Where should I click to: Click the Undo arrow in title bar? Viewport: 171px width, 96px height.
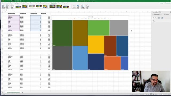[x=21, y=1]
